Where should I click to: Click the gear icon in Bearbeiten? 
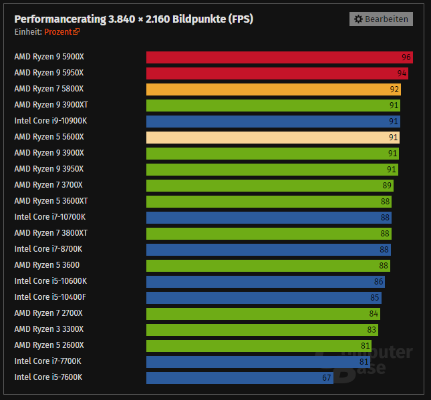tap(358, 19)
